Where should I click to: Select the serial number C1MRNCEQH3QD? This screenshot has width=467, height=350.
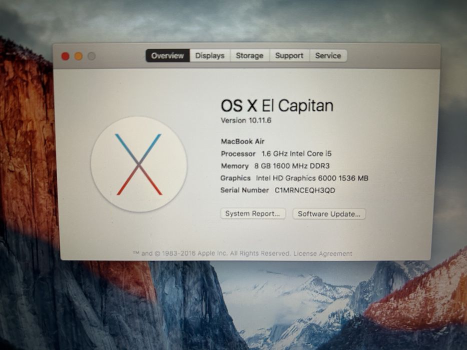point(305,190)
